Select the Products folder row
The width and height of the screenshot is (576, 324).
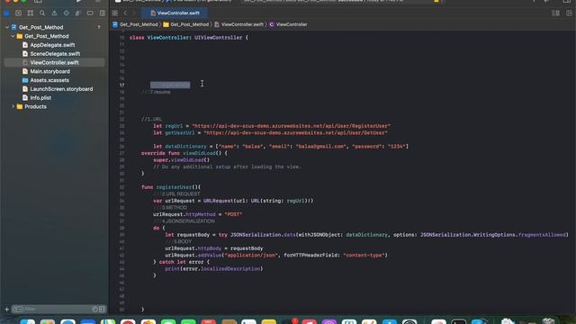pyautogui.click(x=35, y=106)
